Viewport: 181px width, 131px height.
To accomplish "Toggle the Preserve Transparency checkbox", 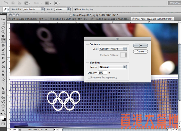I will click(89, 77).
